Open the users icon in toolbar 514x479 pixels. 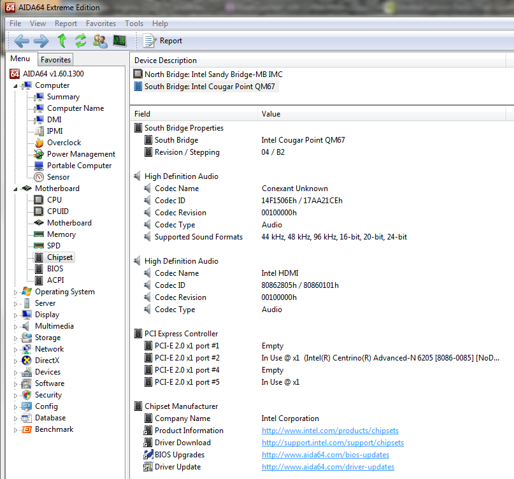pyautogui.click(x=100, y=41)
